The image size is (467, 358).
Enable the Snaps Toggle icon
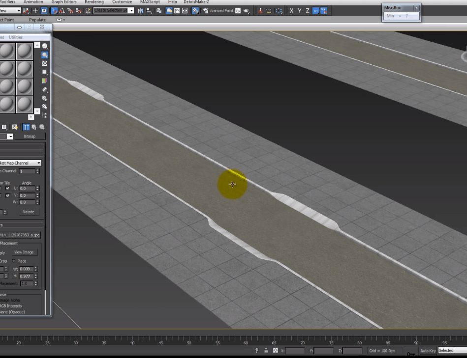54,11
